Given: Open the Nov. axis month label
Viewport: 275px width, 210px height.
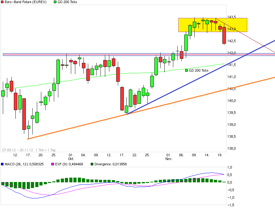Looking at the screenshot, I should point(169,158).
